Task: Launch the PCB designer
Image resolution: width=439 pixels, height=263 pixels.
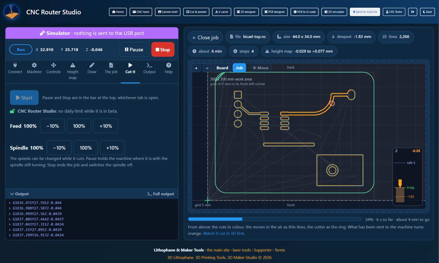Action: pyautogui.click(x=275, y=12)
